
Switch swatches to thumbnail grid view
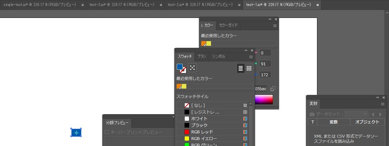249,69
